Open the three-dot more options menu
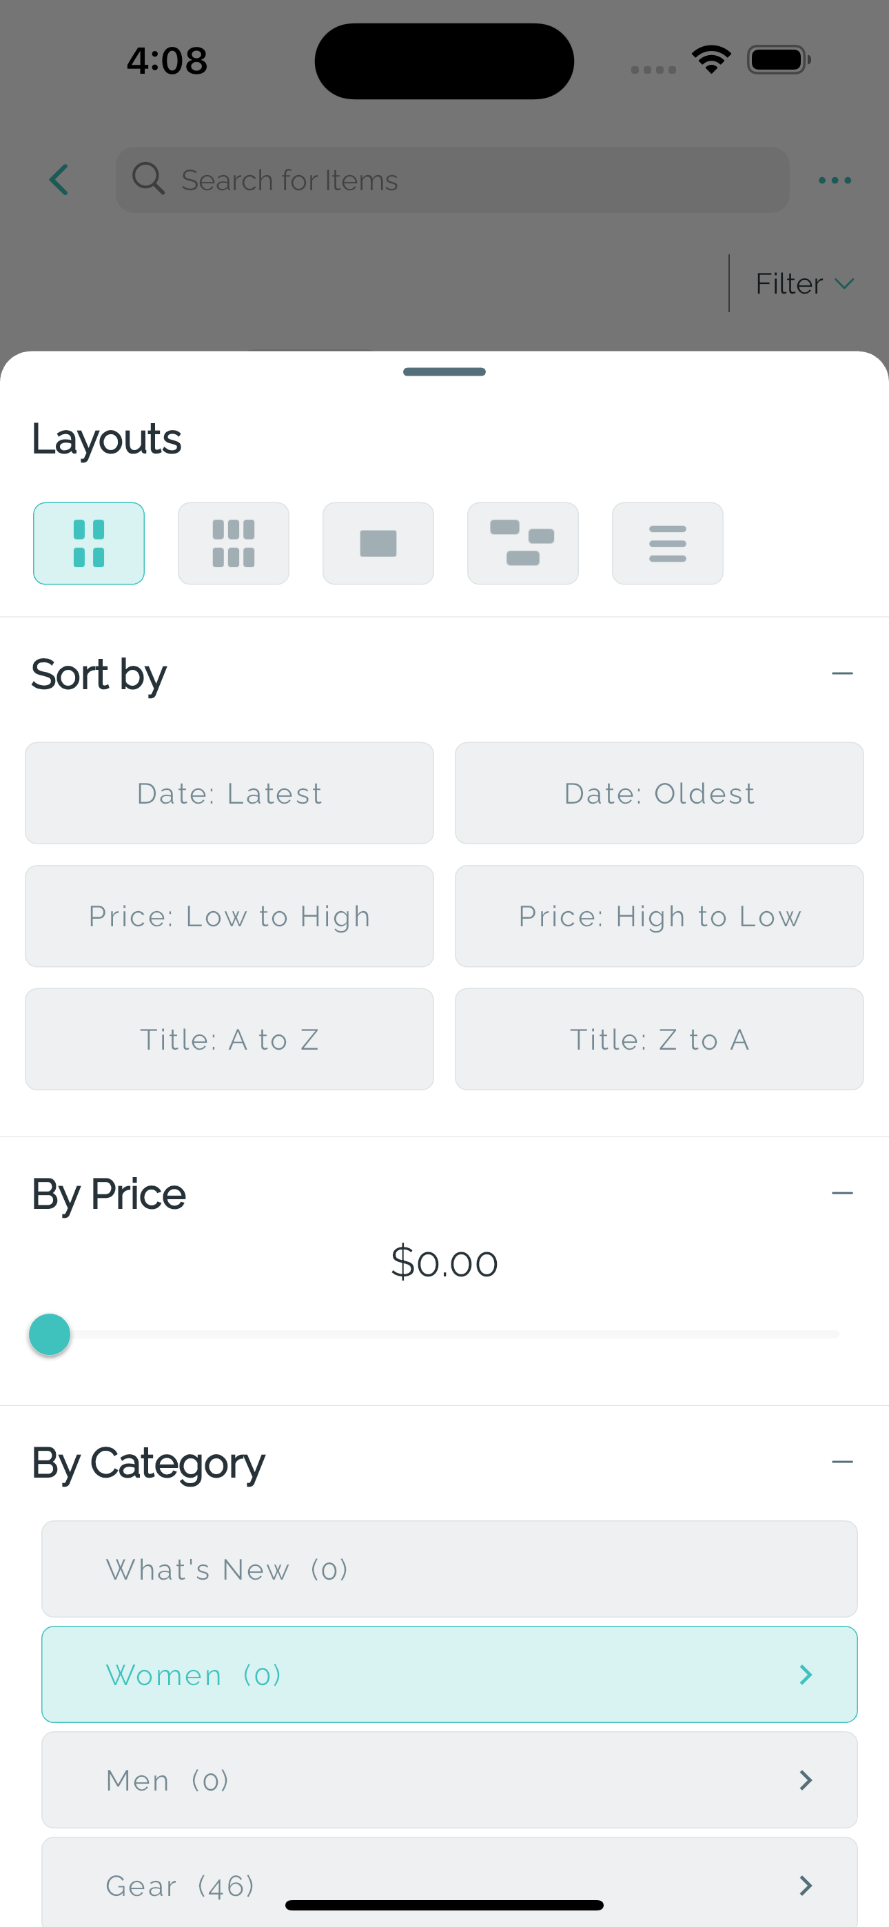This screenshot has width=889, height=1927. (x=835, y=181)
